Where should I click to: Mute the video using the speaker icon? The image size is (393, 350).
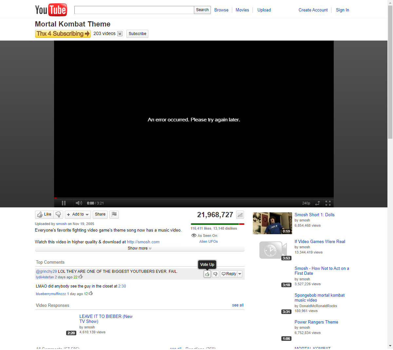tap(79, 203)
